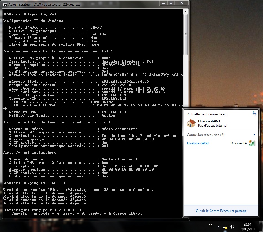Minimize the cmd.exe window
Image resolution: width=263 pixels, height=232 pixels.
tap(163, 3)
